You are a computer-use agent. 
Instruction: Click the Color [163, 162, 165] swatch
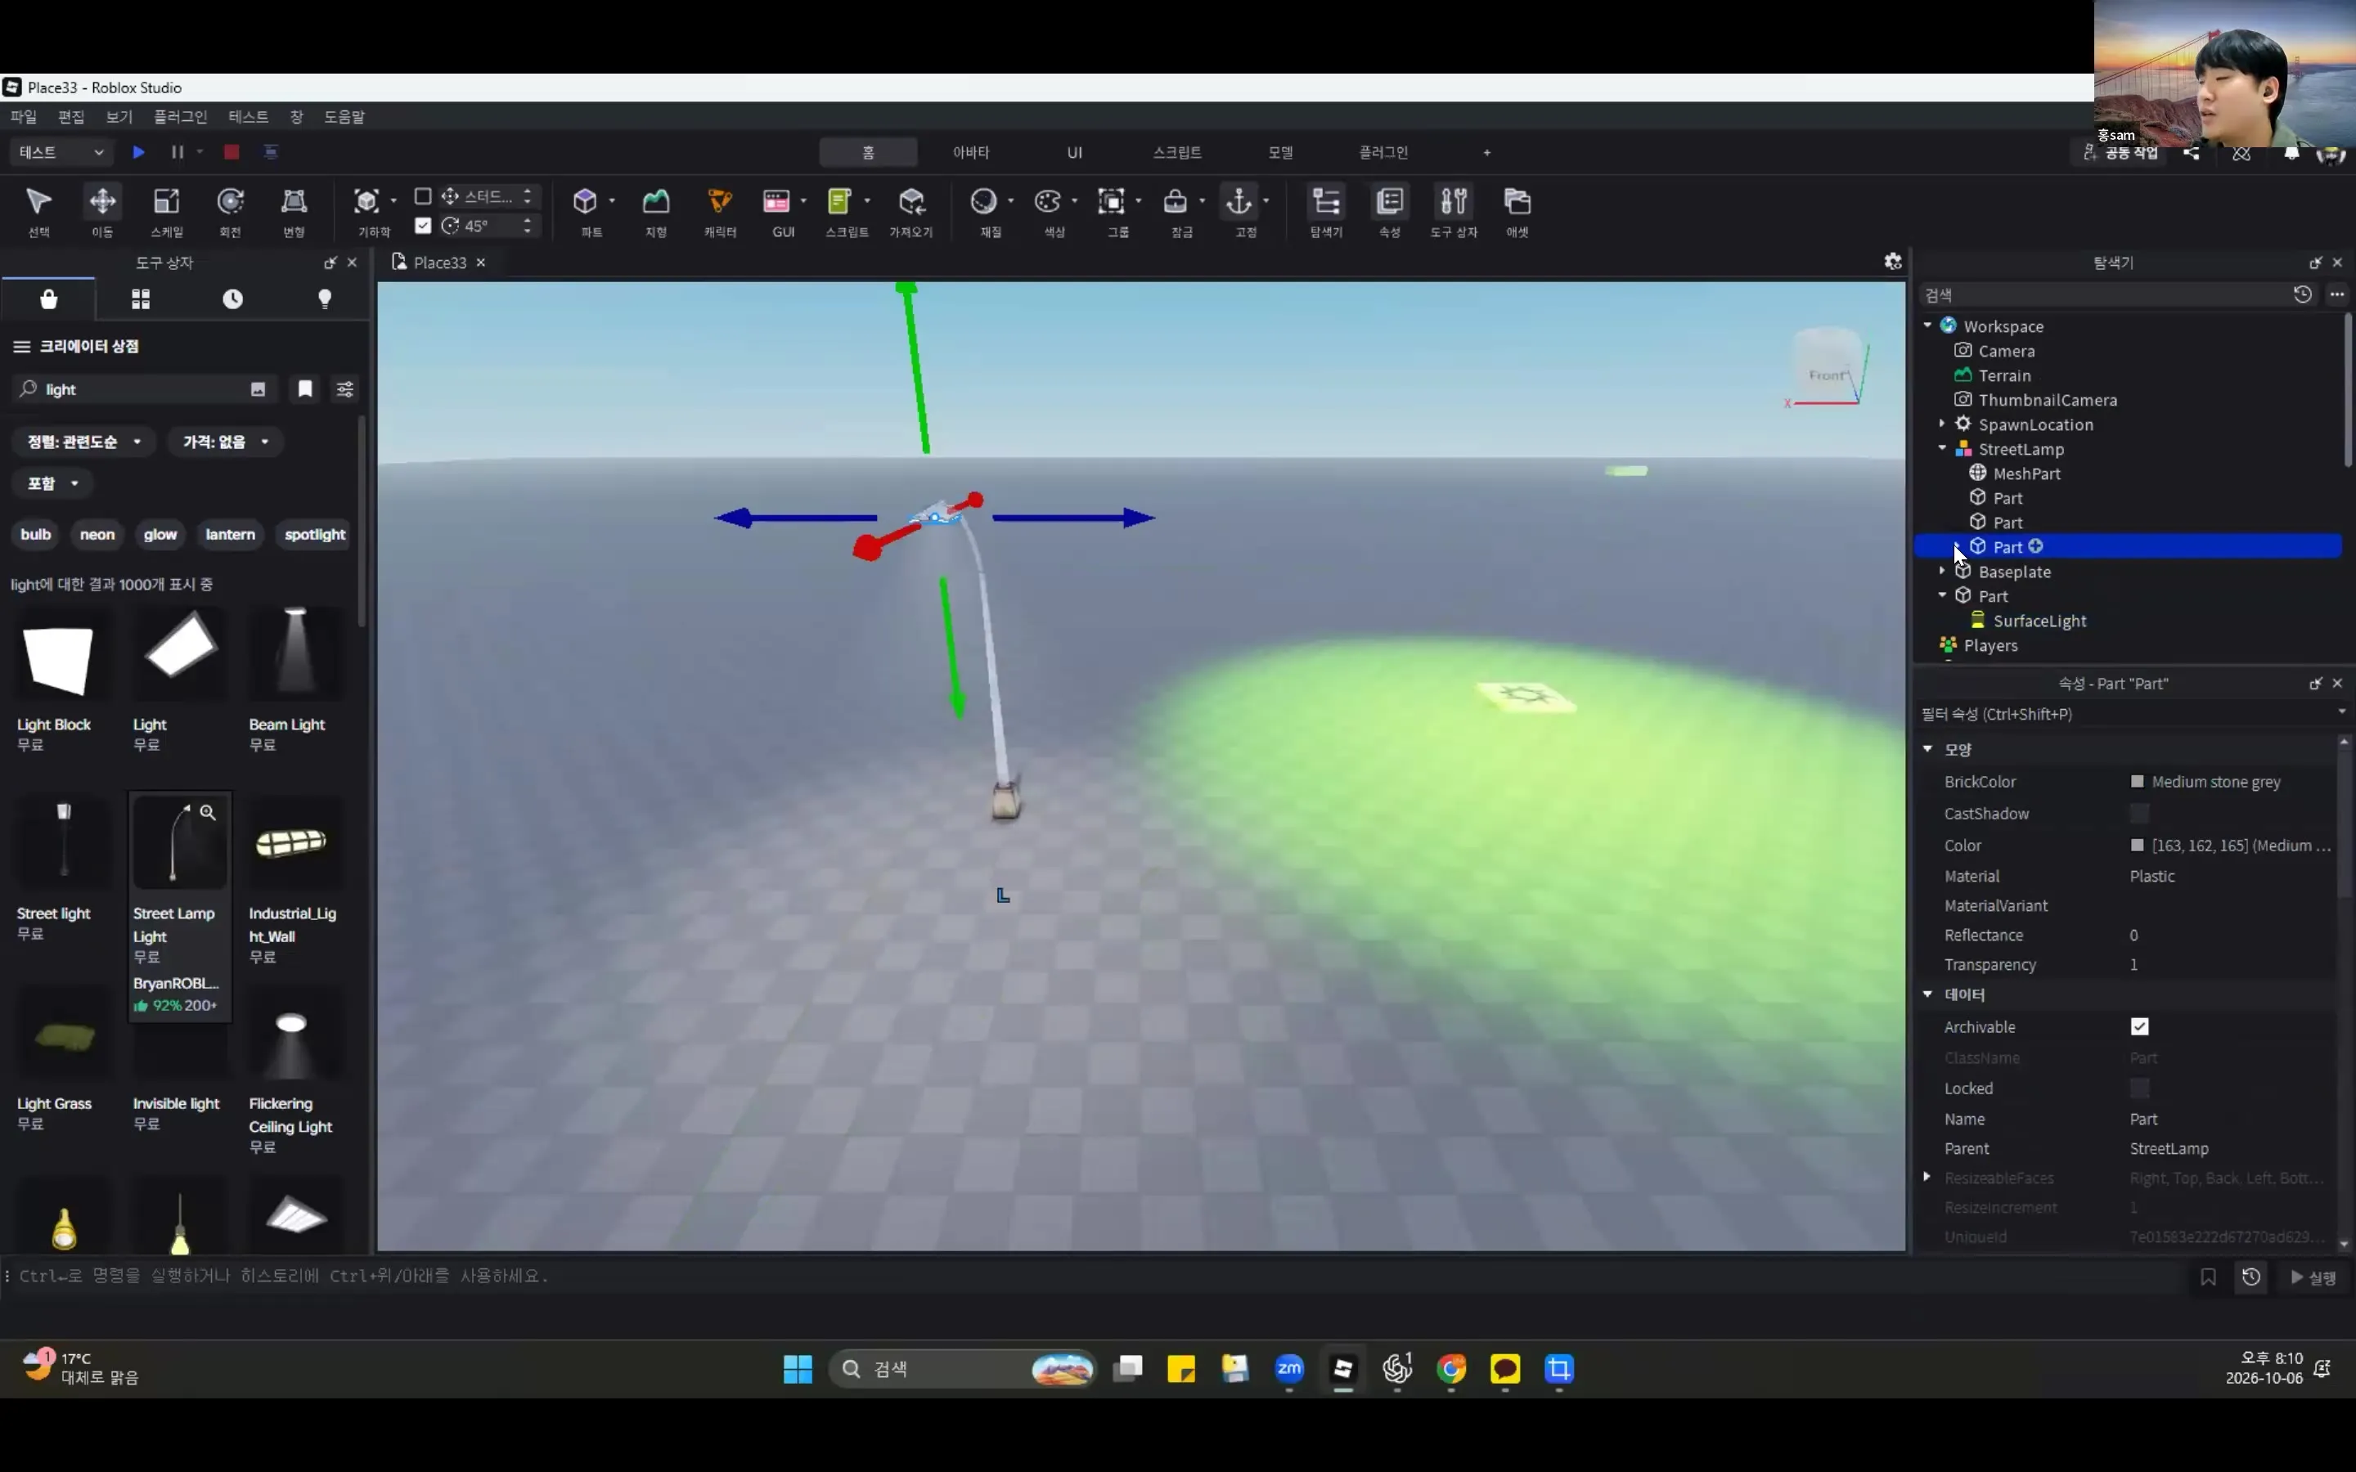[2137, 845]
